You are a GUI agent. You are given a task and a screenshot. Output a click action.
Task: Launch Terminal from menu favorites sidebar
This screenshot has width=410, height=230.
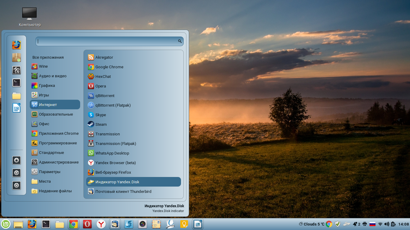[x=16, y=82]
